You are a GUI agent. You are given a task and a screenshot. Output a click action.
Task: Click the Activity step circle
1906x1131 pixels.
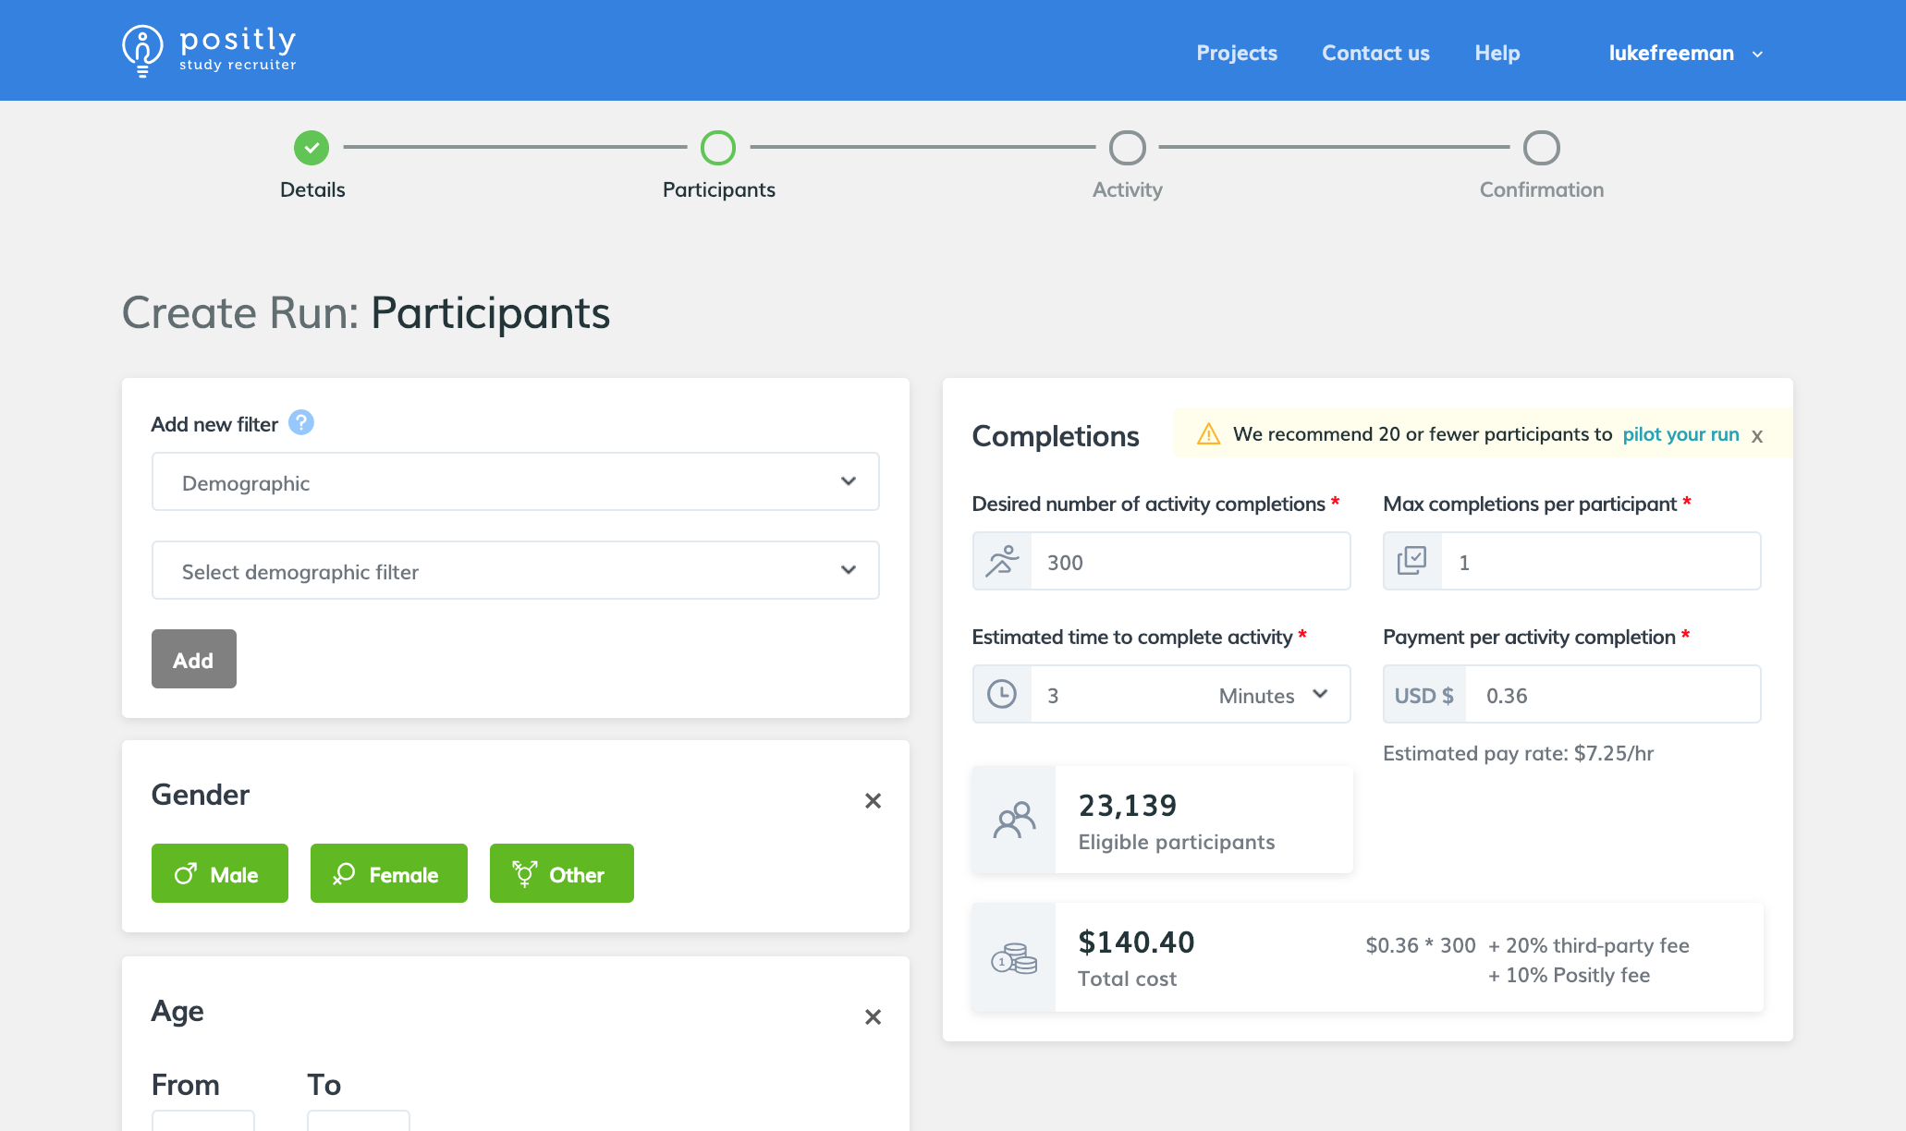point(1128,148)
